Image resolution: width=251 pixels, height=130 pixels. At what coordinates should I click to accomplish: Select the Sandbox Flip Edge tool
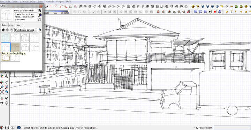189,12
